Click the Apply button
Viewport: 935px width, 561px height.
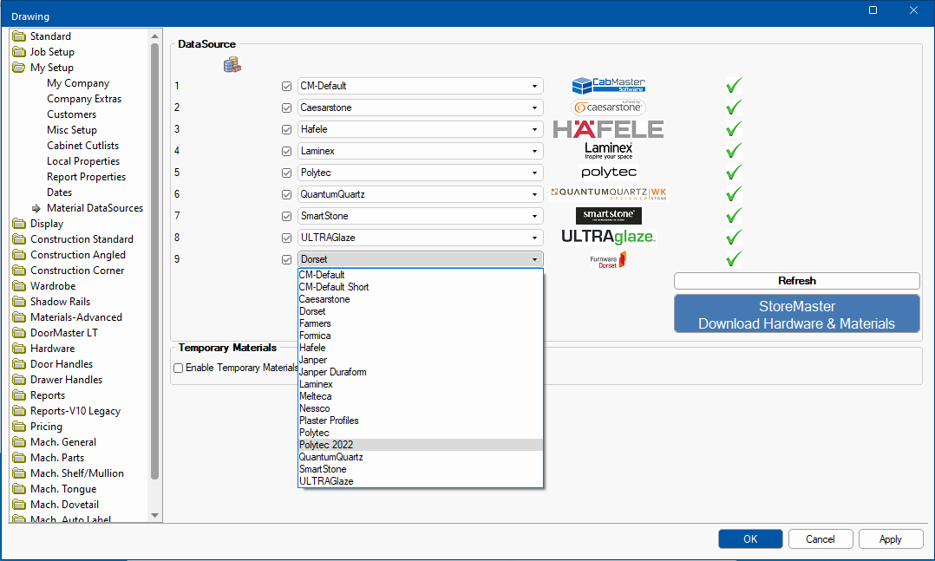[x=891, y=539]
